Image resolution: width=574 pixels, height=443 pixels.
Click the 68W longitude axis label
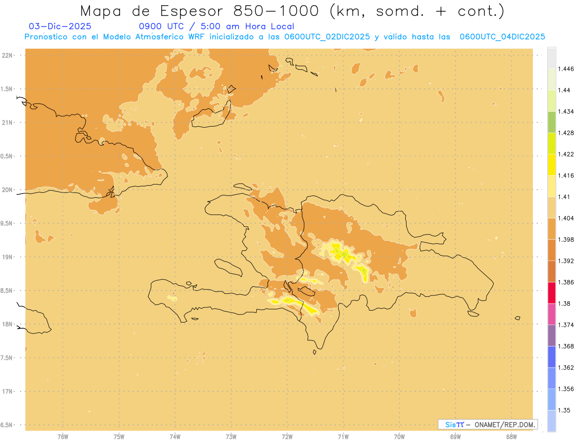tap(511, 437)
